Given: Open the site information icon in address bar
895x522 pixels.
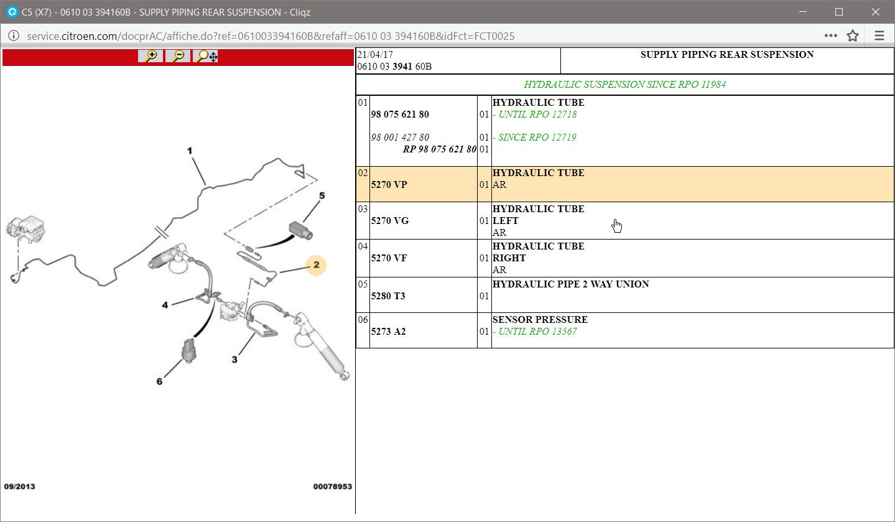Looking at the screenshot, I should tap(15, 36).
